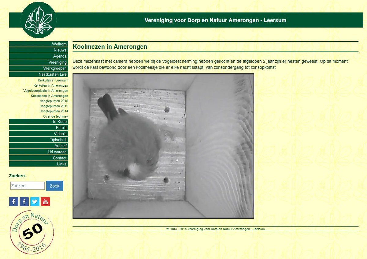
Task: Click the header title Vereniging voor Dorp en Natuur
Action: [x=215, y=21]
